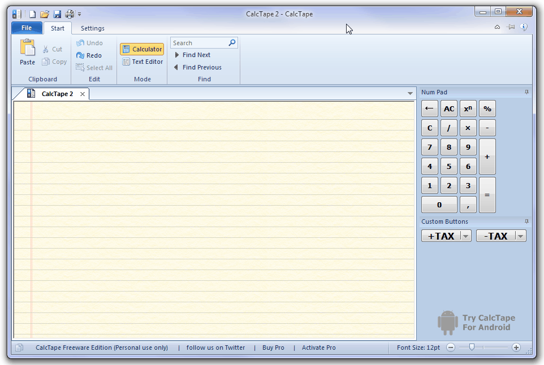This screenshot has width=544, height=365.
Task: Find Next search result
Action: (x=193, y=55)
